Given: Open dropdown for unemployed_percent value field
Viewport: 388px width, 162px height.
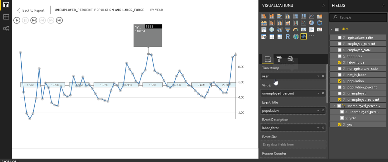Looking at the screenshot, I should tap(318, 93).
